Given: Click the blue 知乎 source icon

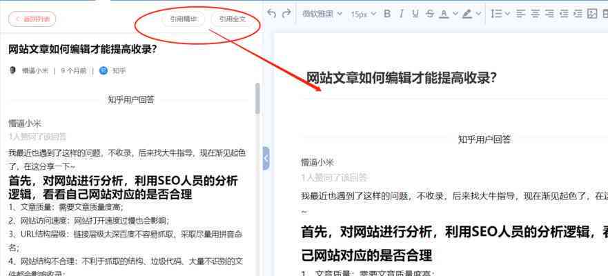Looking at the screenshot, I should [104, 70].
